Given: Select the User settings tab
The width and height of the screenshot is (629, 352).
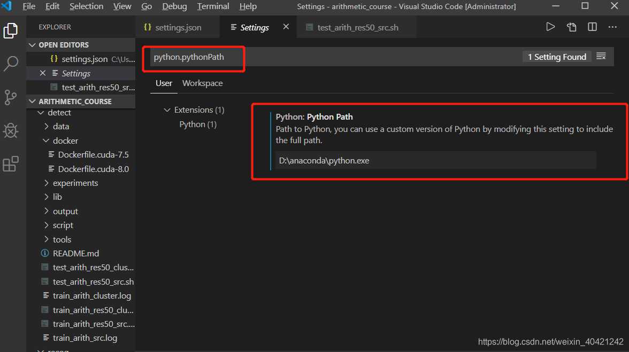Looking at the screenshot, I should pos(164,83).
